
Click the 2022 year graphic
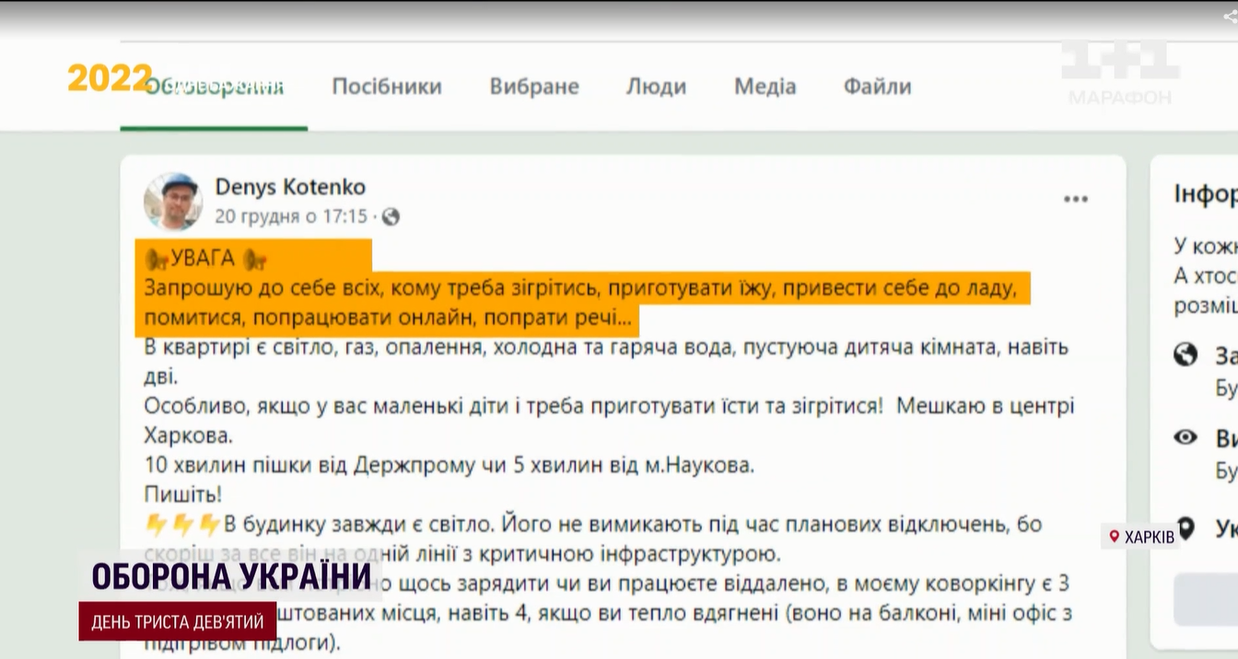(108, 79)
